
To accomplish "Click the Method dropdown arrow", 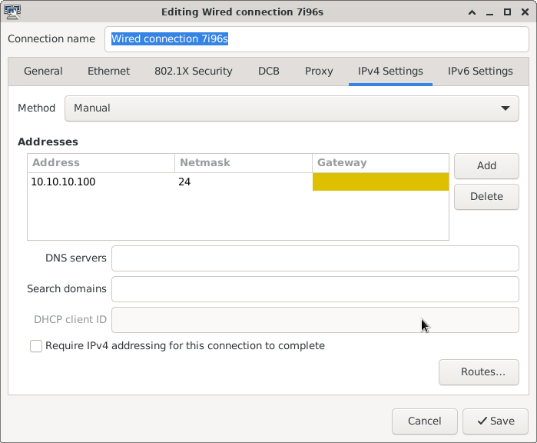I will pyautogui.click(x=506, y=108).
